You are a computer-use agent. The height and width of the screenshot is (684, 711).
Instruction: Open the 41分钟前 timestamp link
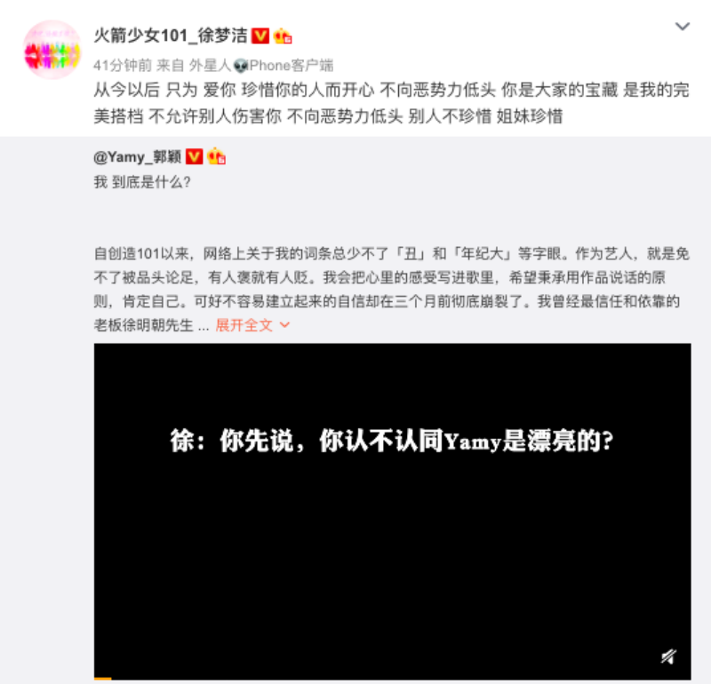tap(123, 66)
